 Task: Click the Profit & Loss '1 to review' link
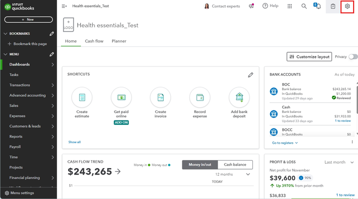point(345,195)
